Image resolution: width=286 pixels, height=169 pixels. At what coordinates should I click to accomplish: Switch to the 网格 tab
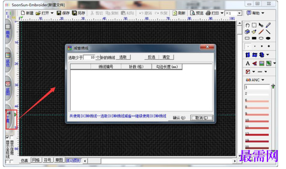pyautogui.click(x=36, y=160)
